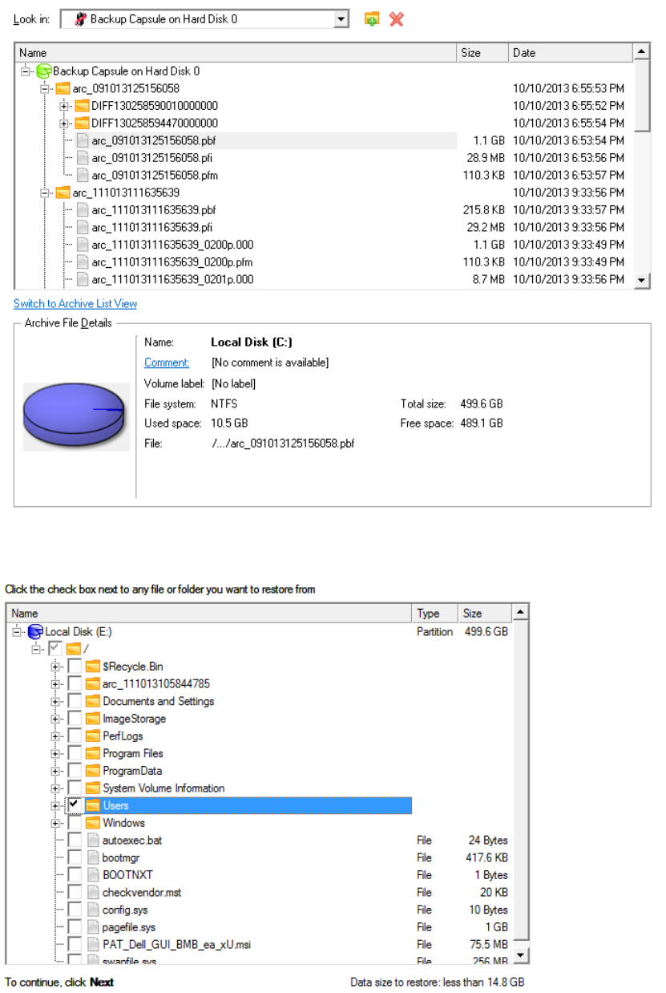Click the Name column header in restore list
This screenshot has height=993, width=666.
(209, 614)
